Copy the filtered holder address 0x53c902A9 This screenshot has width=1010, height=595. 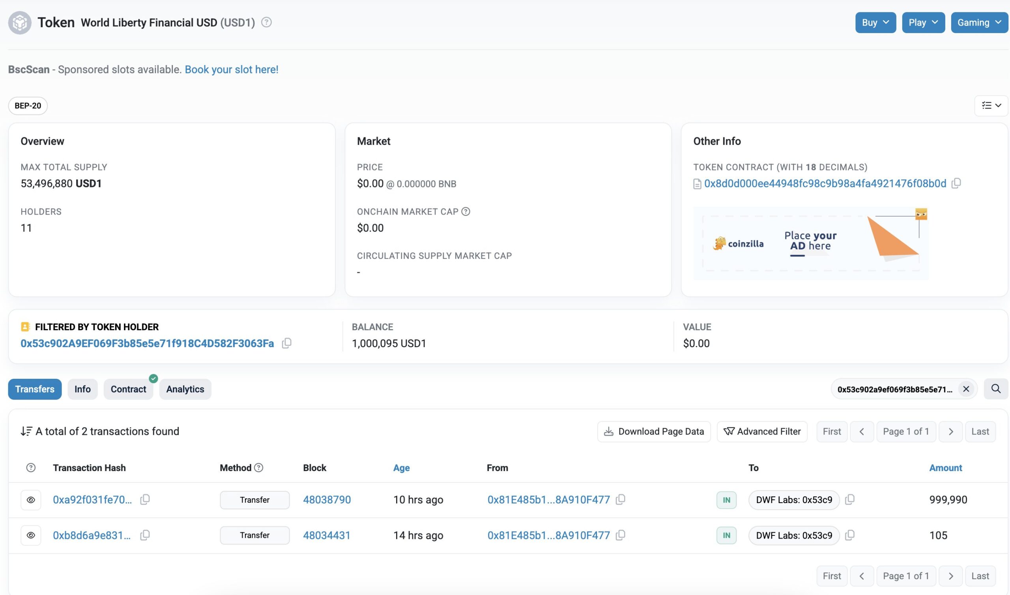(286, 343)
